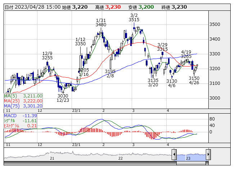Viewport: 235px width, 169px height.
Task: Click the 3300 price axis label
Action: (x=215, y=54)
